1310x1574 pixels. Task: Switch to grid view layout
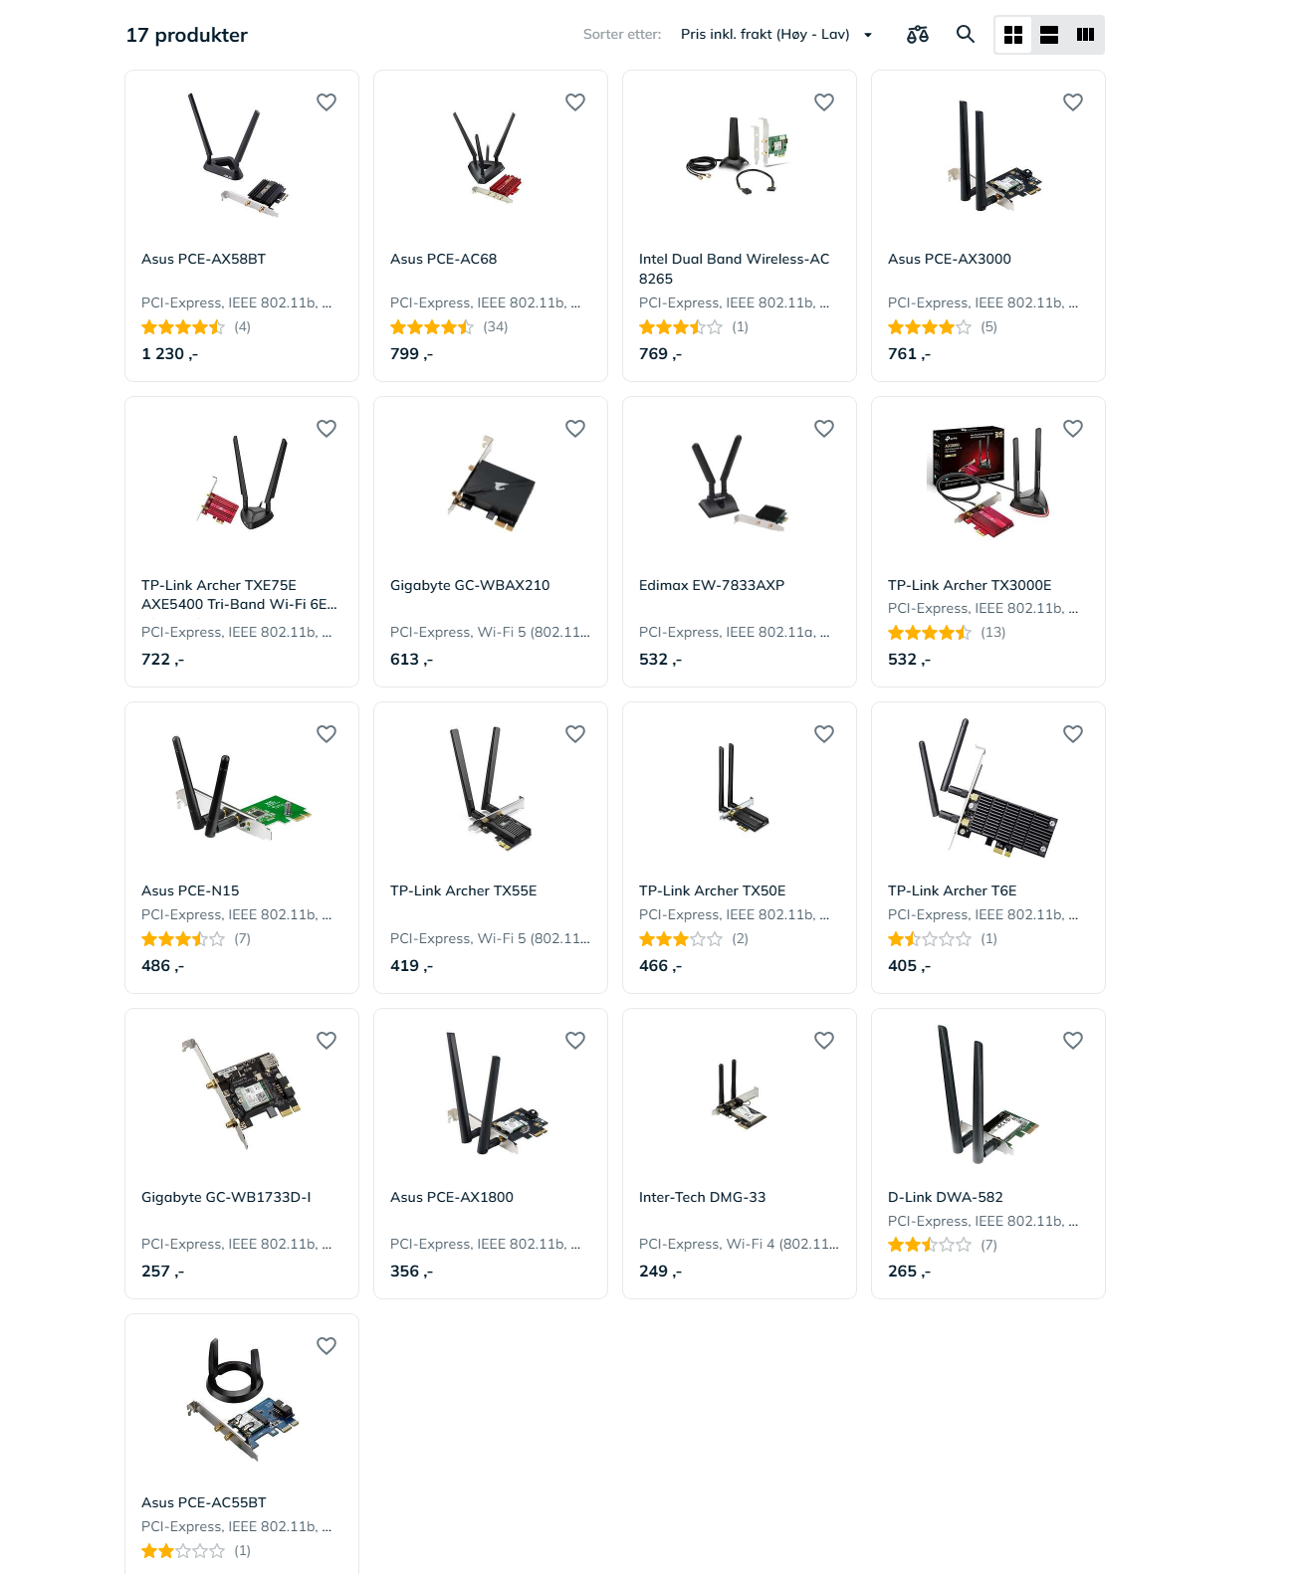[1013, 35]
